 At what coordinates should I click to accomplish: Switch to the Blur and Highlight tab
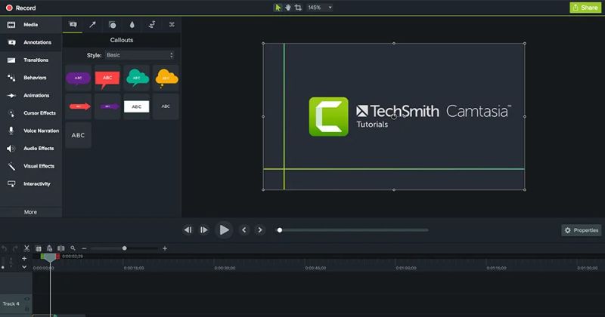point(132,25)
